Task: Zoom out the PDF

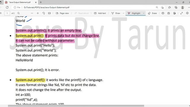Action: click(x=32, y=13)
